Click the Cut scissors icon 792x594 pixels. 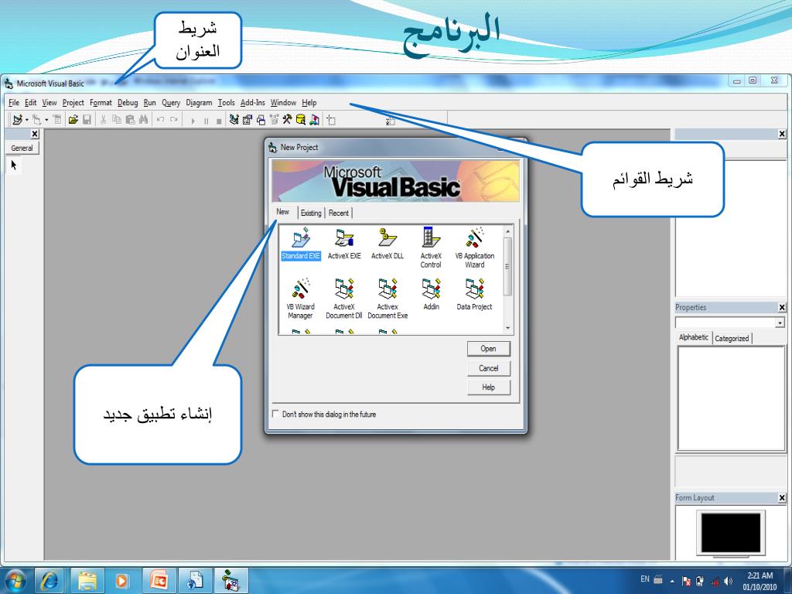[103, 120]
